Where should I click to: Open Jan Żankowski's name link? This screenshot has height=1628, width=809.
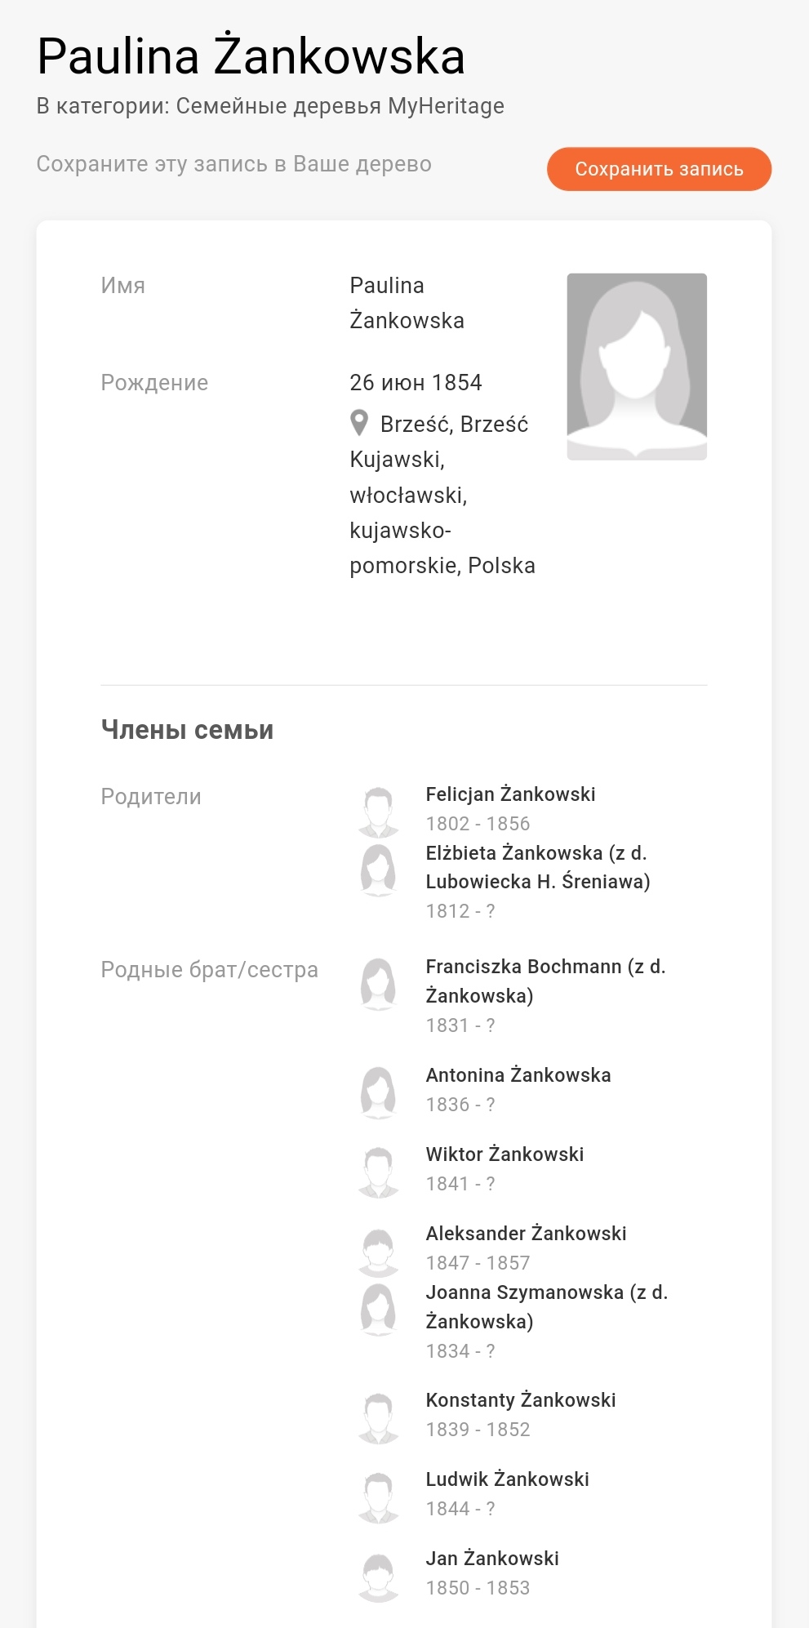pos(492,1559)
